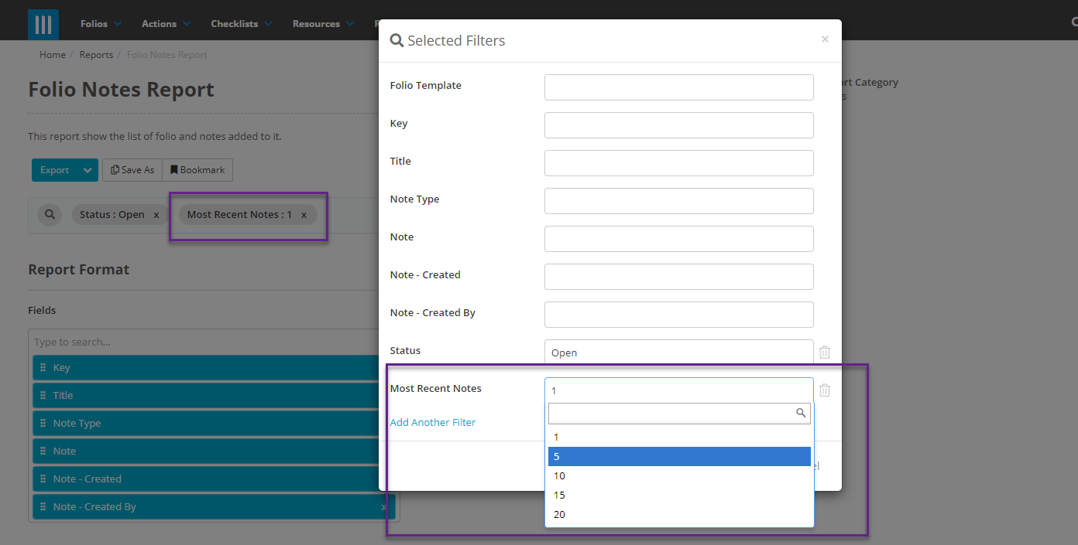
Task: Click the drag handle beside Note Type
Action: (x=43, y=423)
